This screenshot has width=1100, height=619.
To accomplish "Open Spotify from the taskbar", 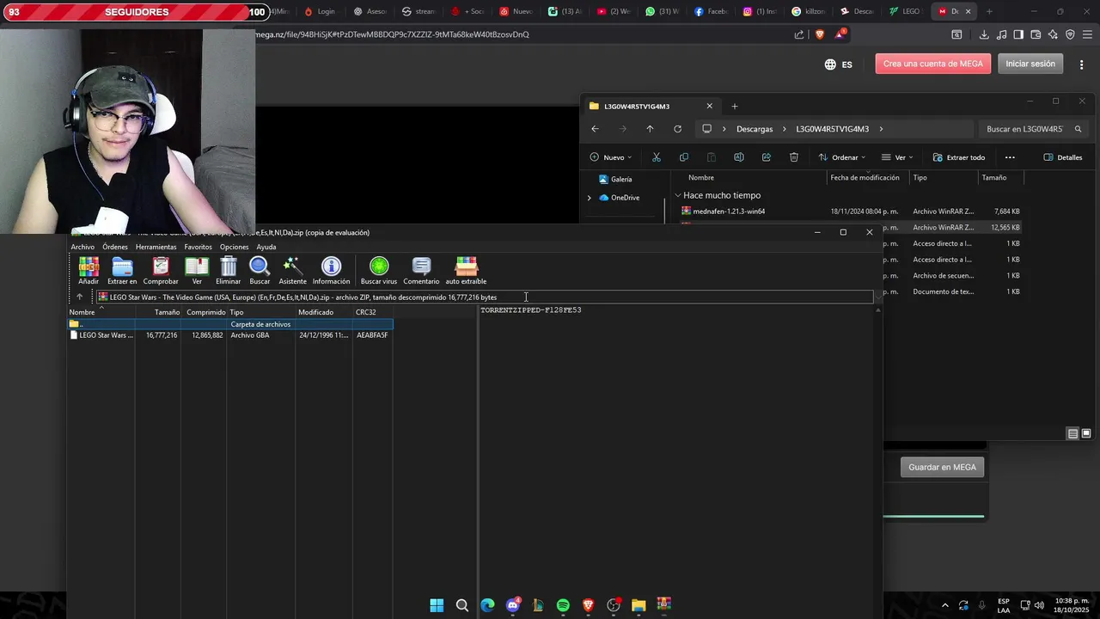I will point(563,605).
